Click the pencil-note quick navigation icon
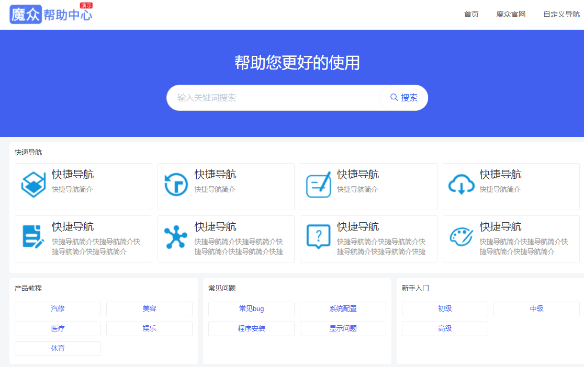Image resolution: width=584 pixels, height=367 pixels. 319,184
